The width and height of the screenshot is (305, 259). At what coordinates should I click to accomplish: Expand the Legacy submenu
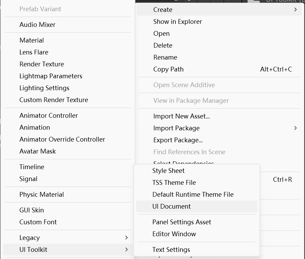click(126, 238)
